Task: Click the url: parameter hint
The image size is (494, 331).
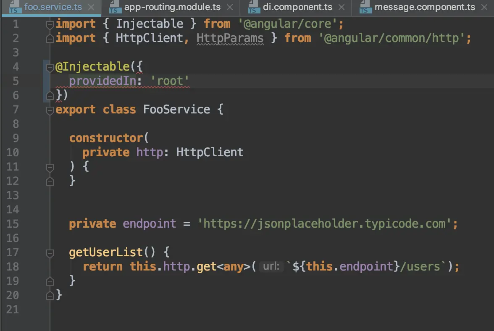Action: [x=271, y=266]
